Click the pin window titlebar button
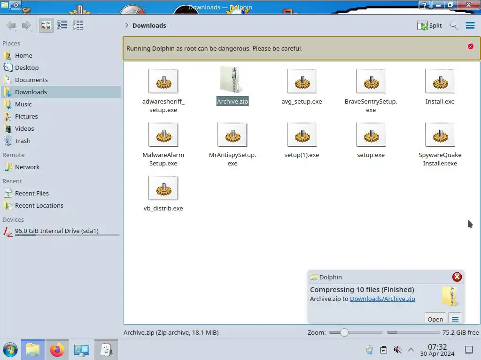Screen dimensions: 481x360 click(x=16, y=5)
